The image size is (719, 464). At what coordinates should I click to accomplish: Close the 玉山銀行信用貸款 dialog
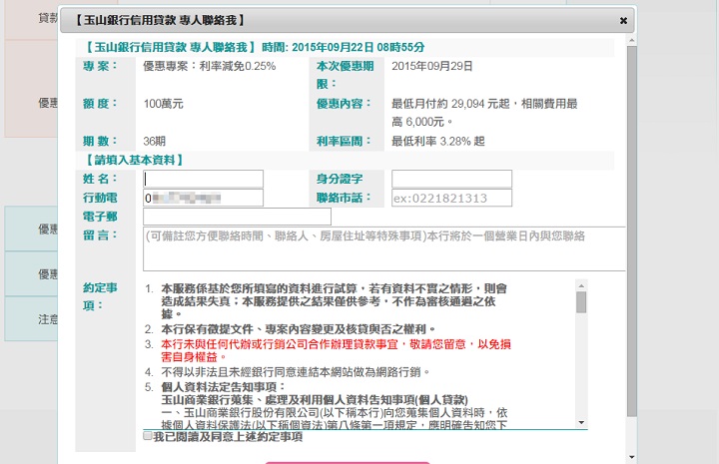click(623, 21)
